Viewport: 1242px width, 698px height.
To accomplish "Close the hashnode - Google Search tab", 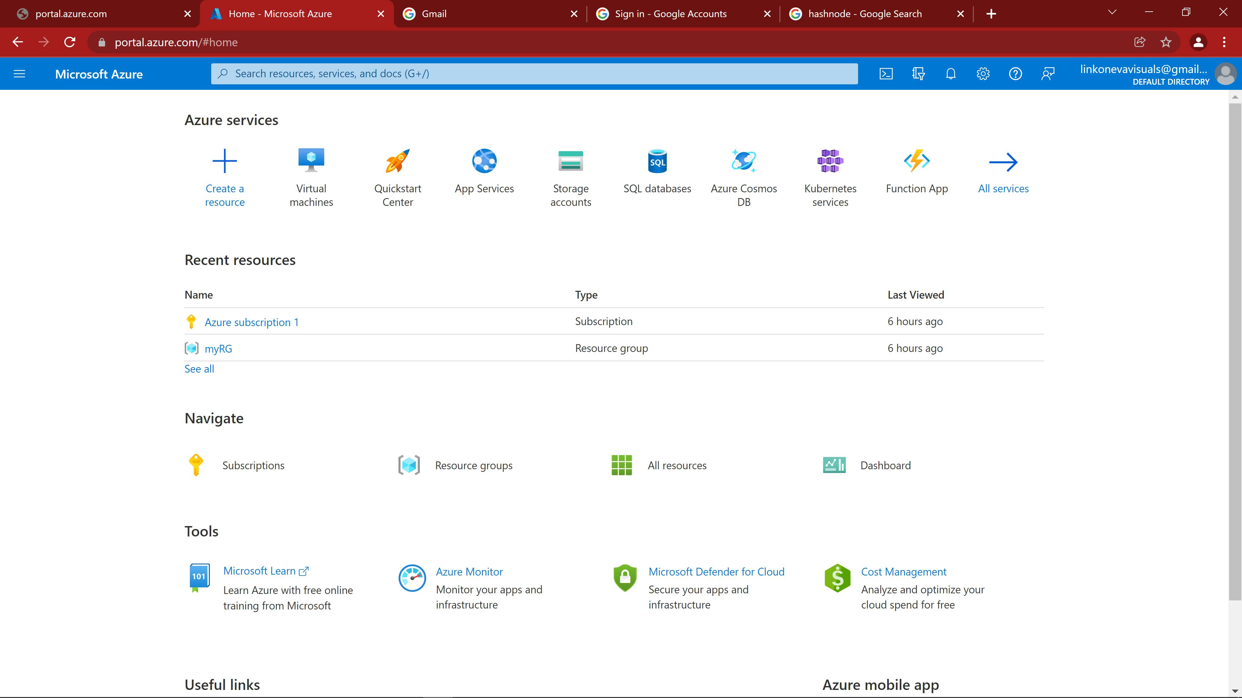I will (960, 14).
